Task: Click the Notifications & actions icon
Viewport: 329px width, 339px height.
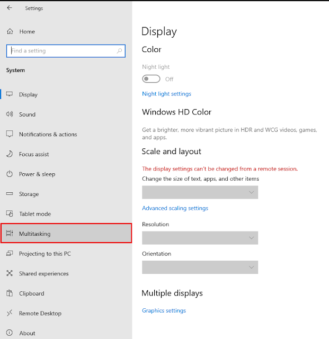Action: pyautogui.click(x=10, y=134)
